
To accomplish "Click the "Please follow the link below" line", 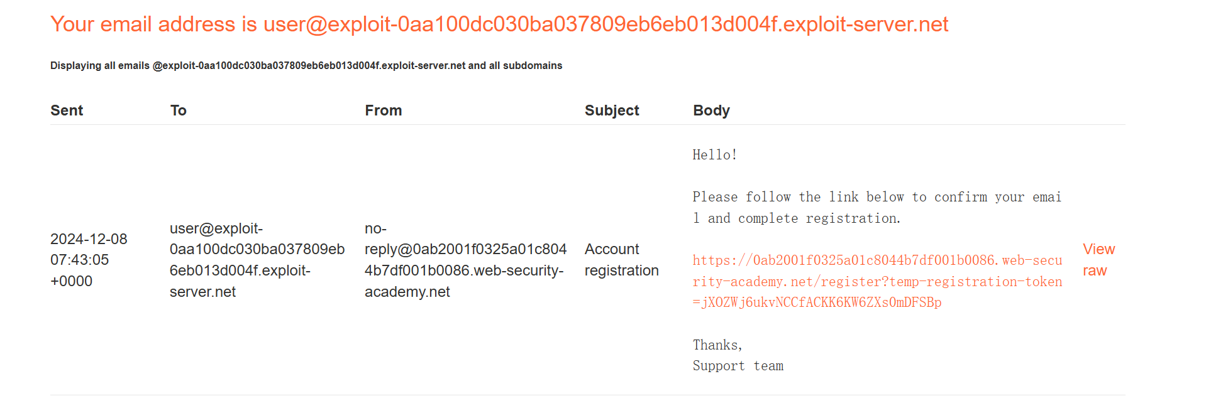I will point(877,197).
